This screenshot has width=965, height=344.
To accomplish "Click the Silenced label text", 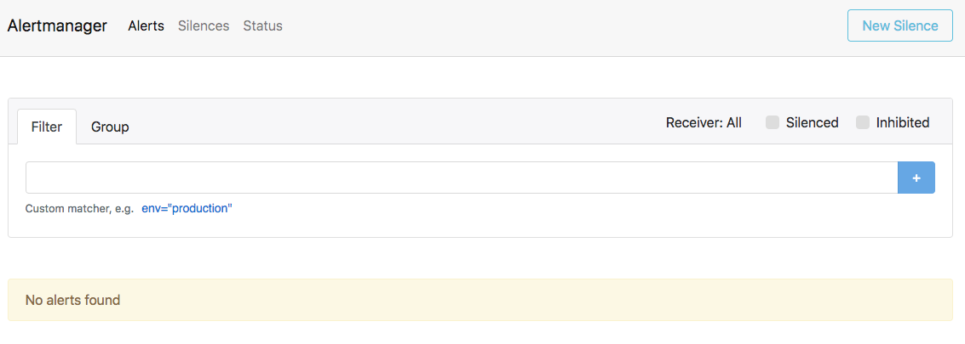I will (812, 123).
